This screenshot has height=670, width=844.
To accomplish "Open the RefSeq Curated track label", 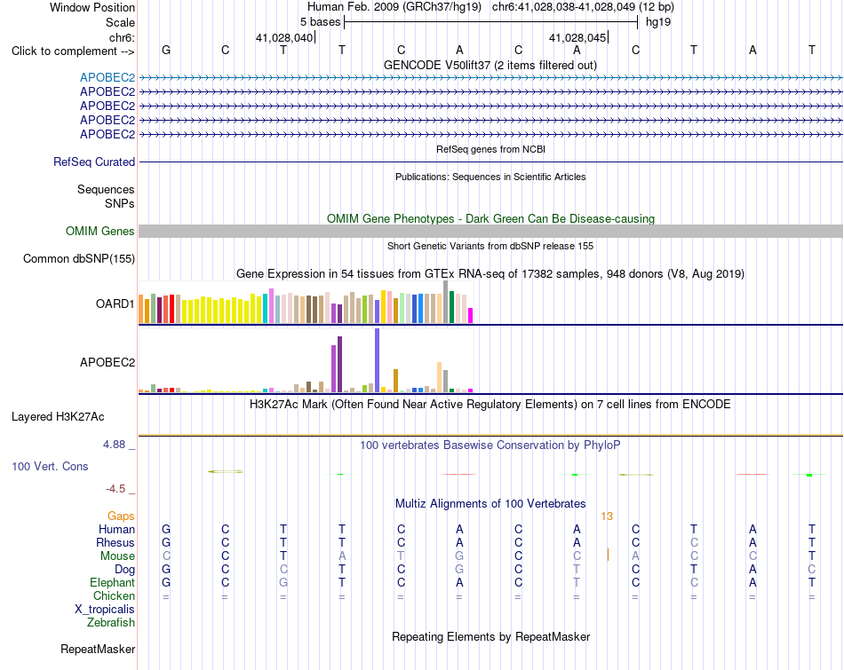I will (93, 162).
